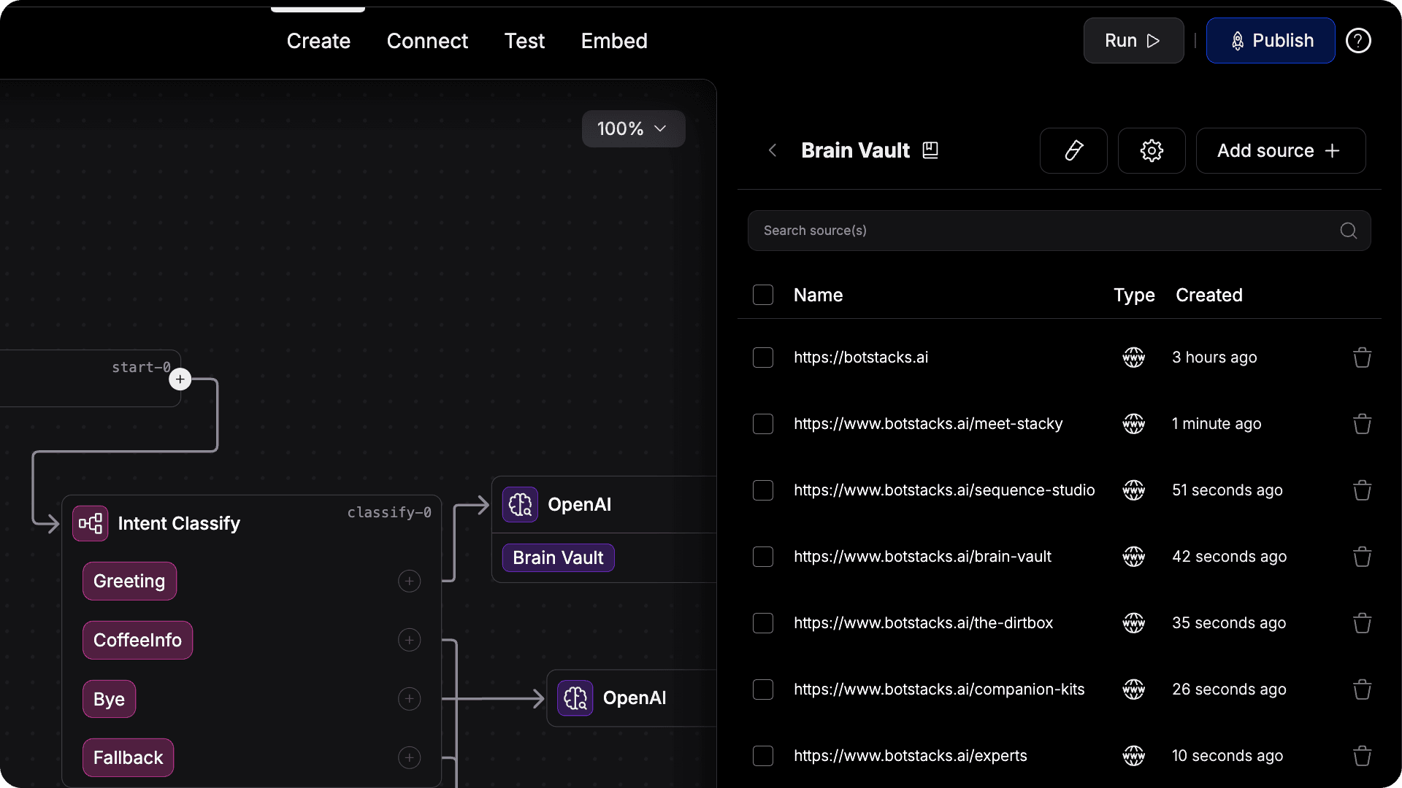This screenshot has width=1402, height=788.
Task: Go back with the left chevron
Action: tap(773, 150)
